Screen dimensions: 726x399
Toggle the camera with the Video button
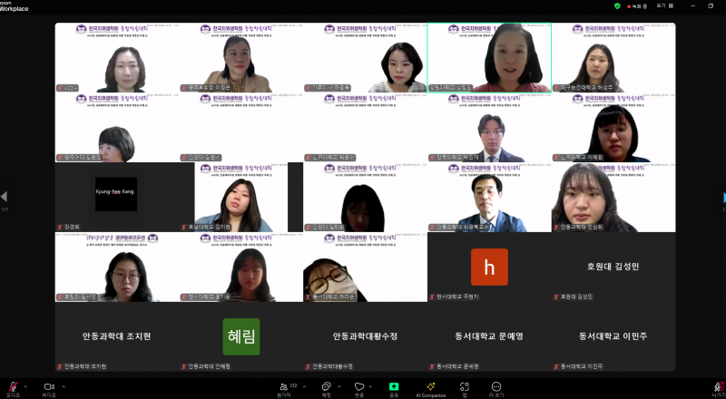(48, 385)
